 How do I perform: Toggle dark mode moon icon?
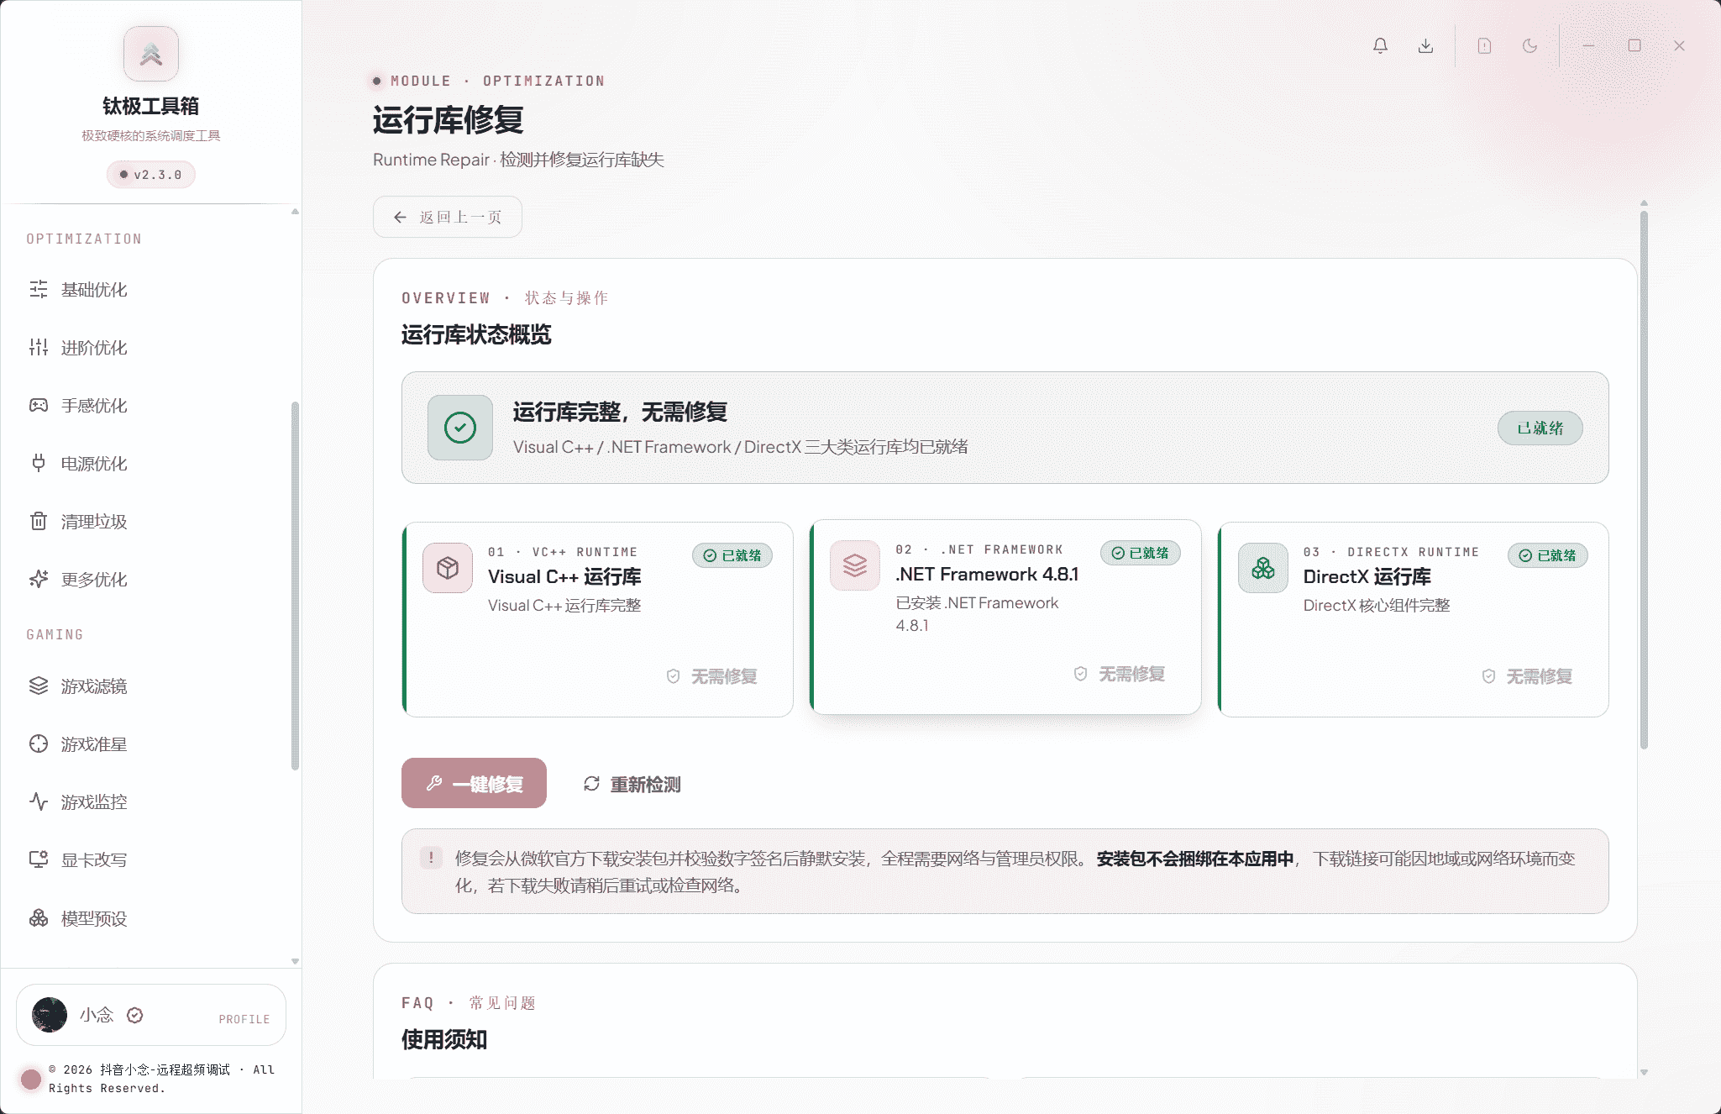tap(1529, 45)
